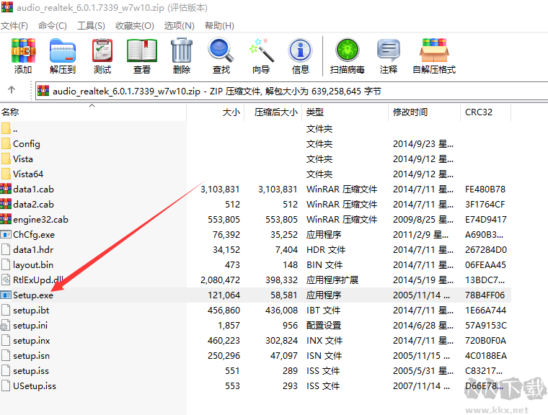Image resolution: width=548 pixels, height=415 pixels.
Task: Sort by the CRC32 column header
Action: click(485, 112)
